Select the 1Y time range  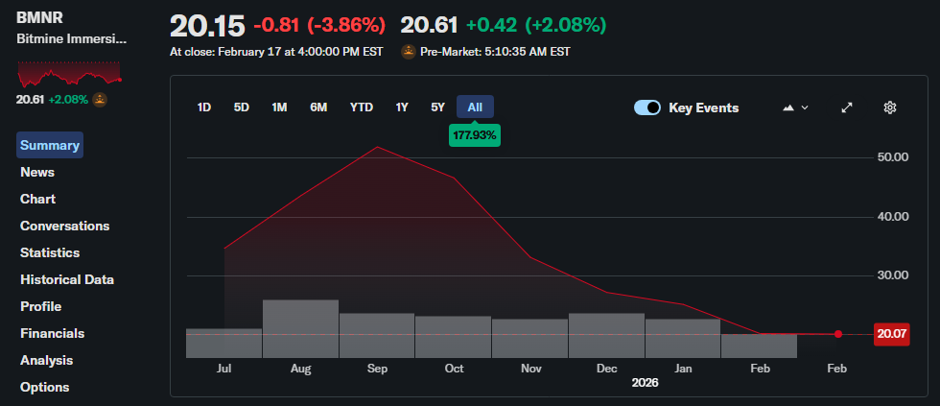click(x=402, y=107)
